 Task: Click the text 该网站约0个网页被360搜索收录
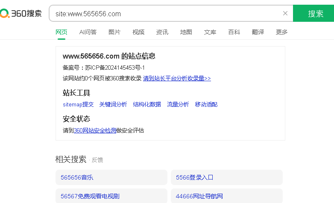click(102, 79)
